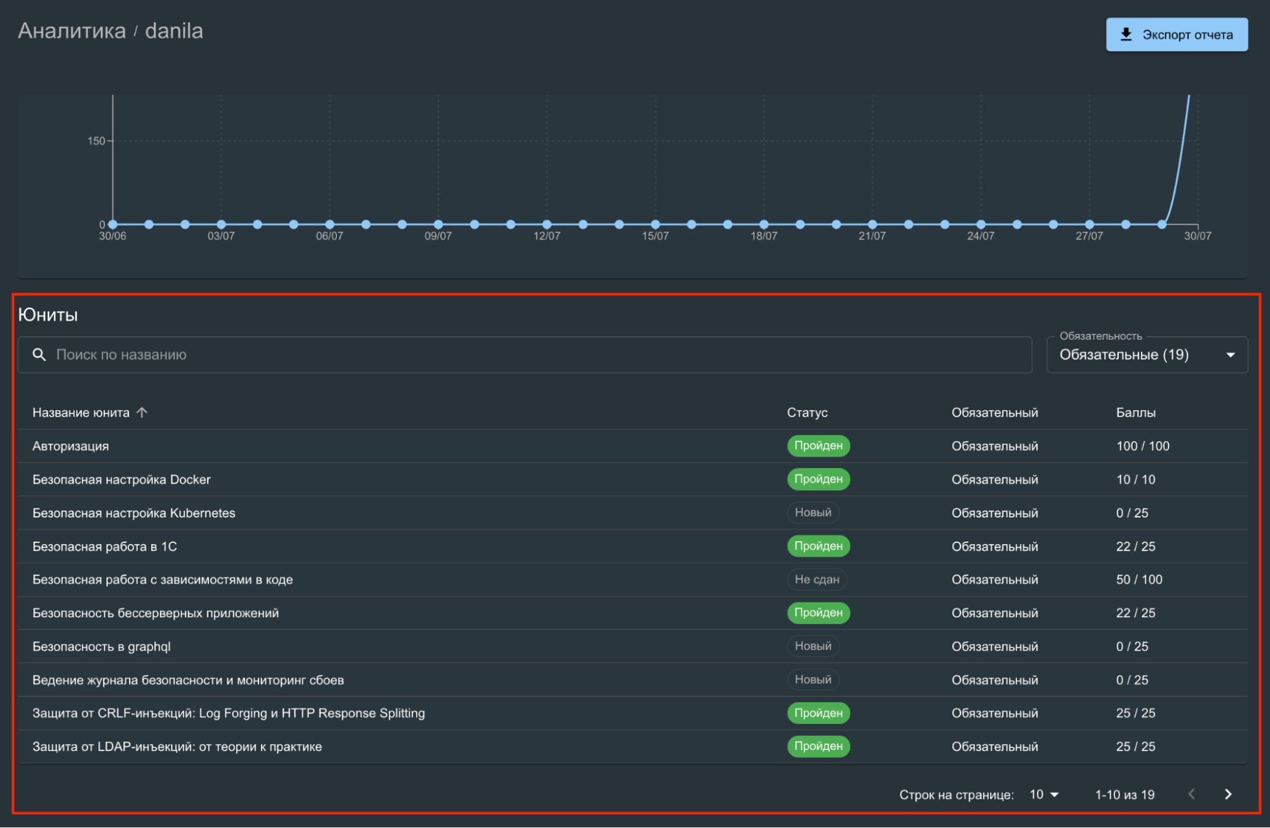The image size is (1270, 828).
Task: Open the Аналитика breadcrumb link
Action: [x=72, y=30]
